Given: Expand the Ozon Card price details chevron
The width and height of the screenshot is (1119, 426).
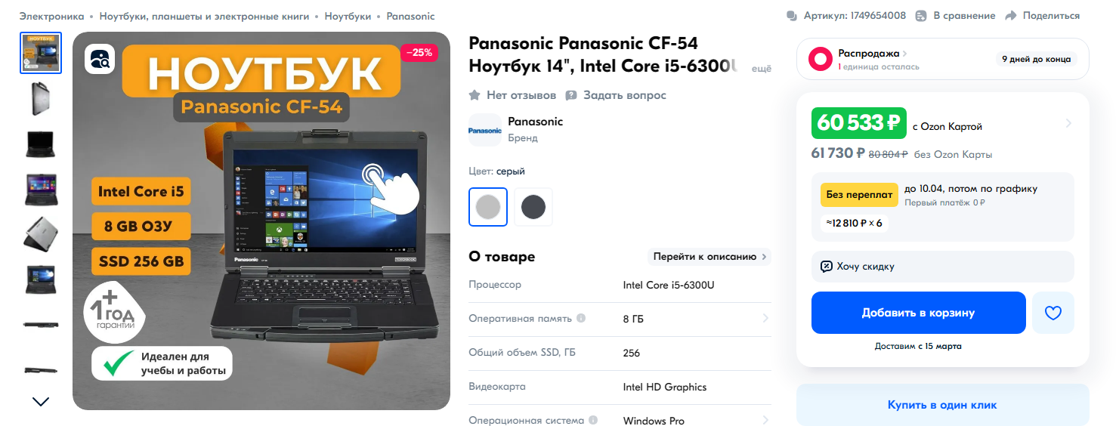Looking at the screenshot, I should tap(1068, 123).
